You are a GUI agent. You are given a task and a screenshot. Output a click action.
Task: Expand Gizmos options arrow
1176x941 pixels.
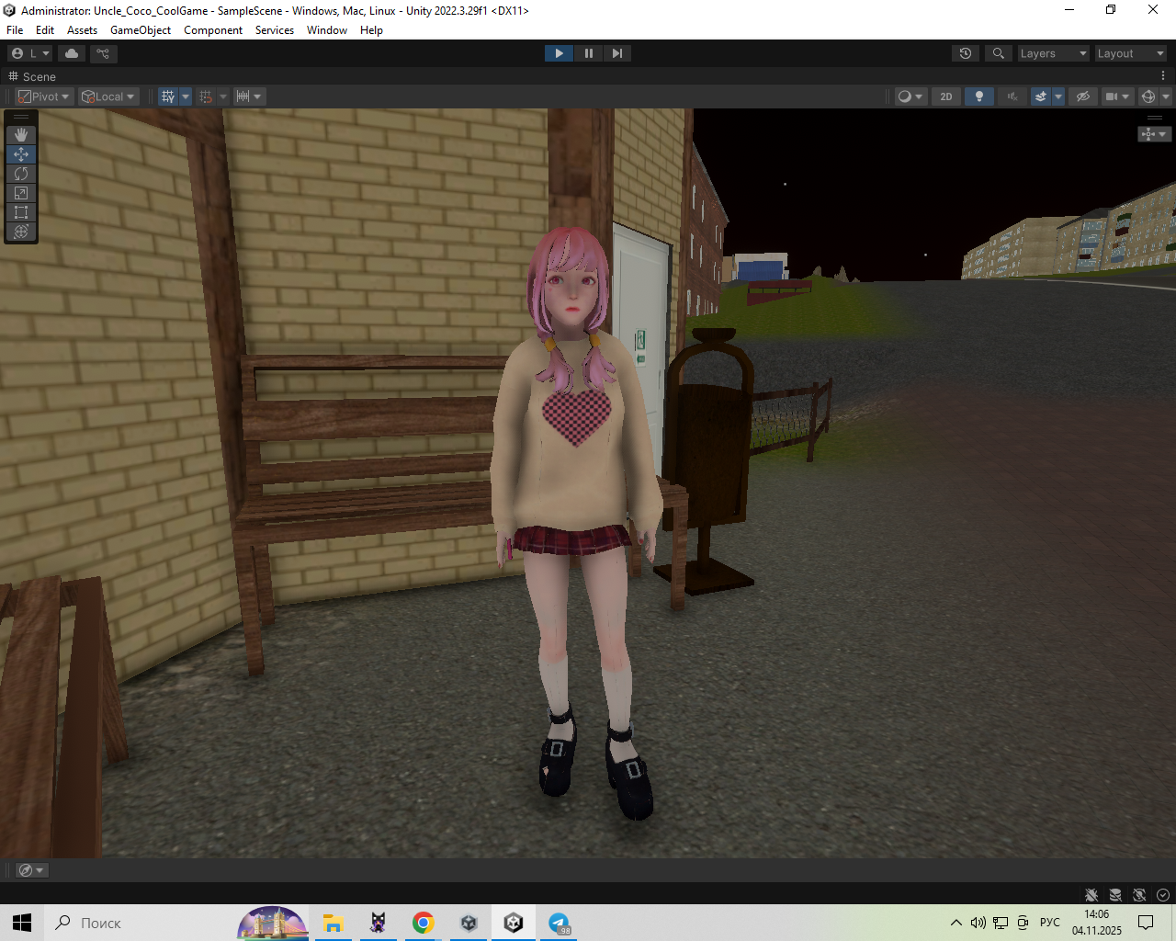pos(1166,96)
